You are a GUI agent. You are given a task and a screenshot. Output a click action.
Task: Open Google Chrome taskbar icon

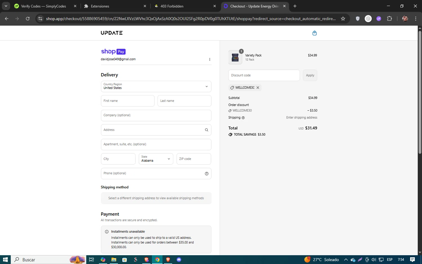(157, 259)
